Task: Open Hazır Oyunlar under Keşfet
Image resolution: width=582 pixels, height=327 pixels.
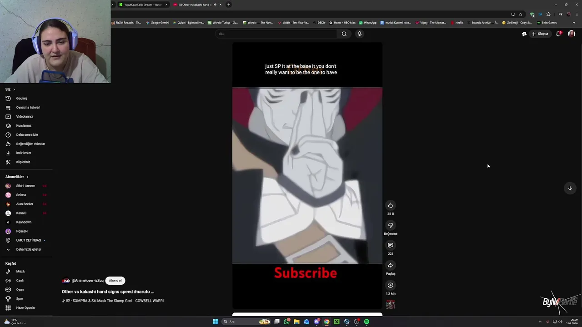Action: (26, 308)
